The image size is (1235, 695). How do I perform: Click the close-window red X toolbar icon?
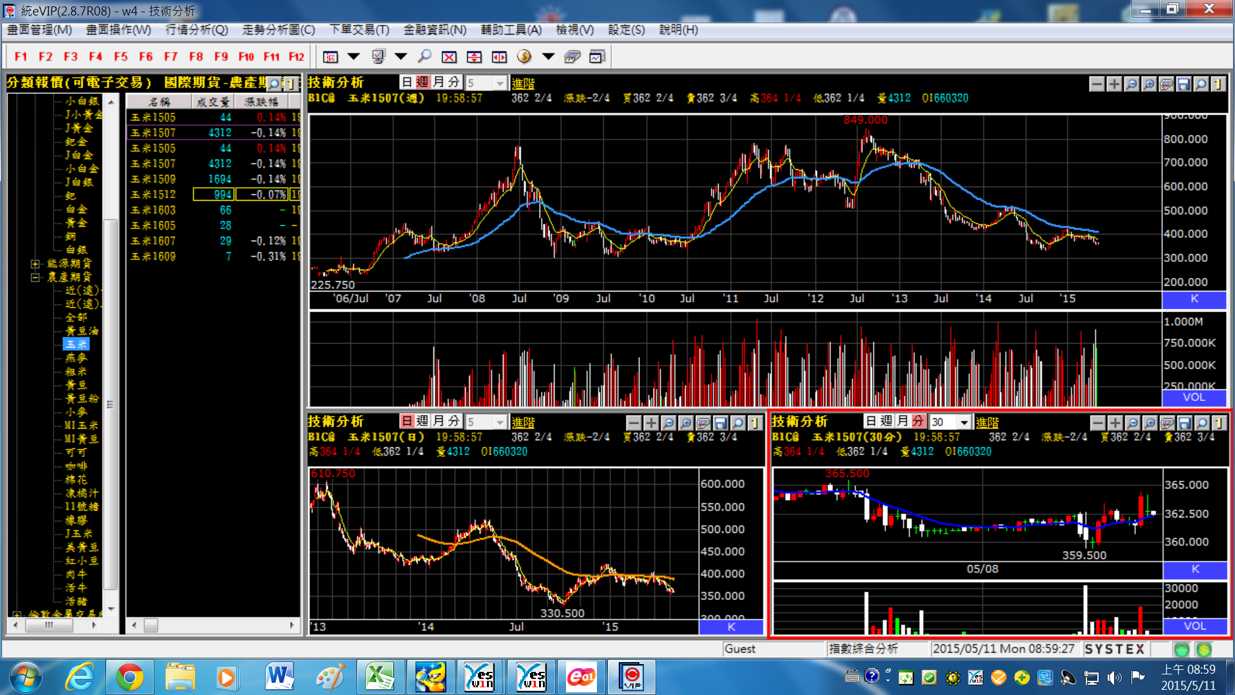449,57
